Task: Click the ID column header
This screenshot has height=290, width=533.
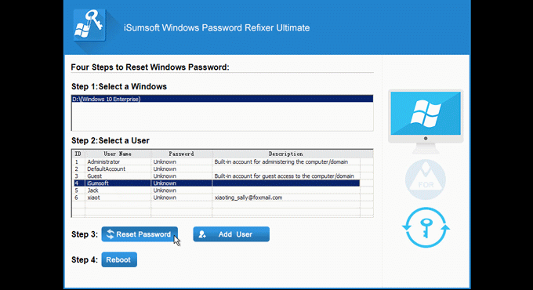Action: 78,154
